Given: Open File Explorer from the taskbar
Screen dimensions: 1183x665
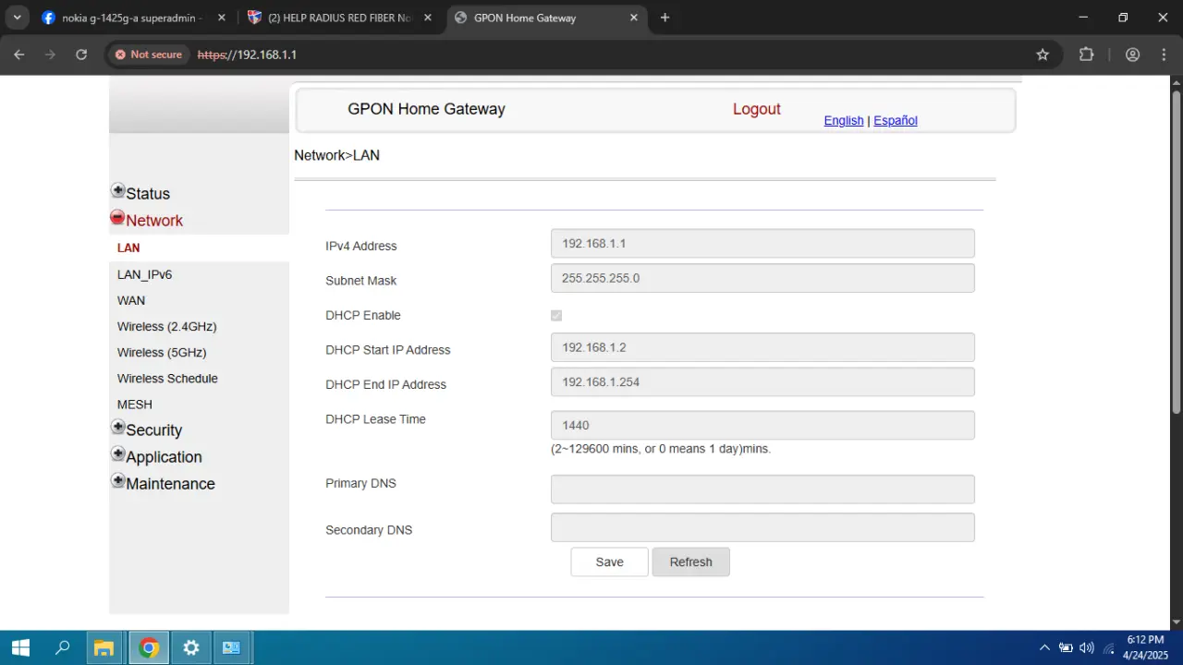Looking at the screenshot, I should (104, 647).
